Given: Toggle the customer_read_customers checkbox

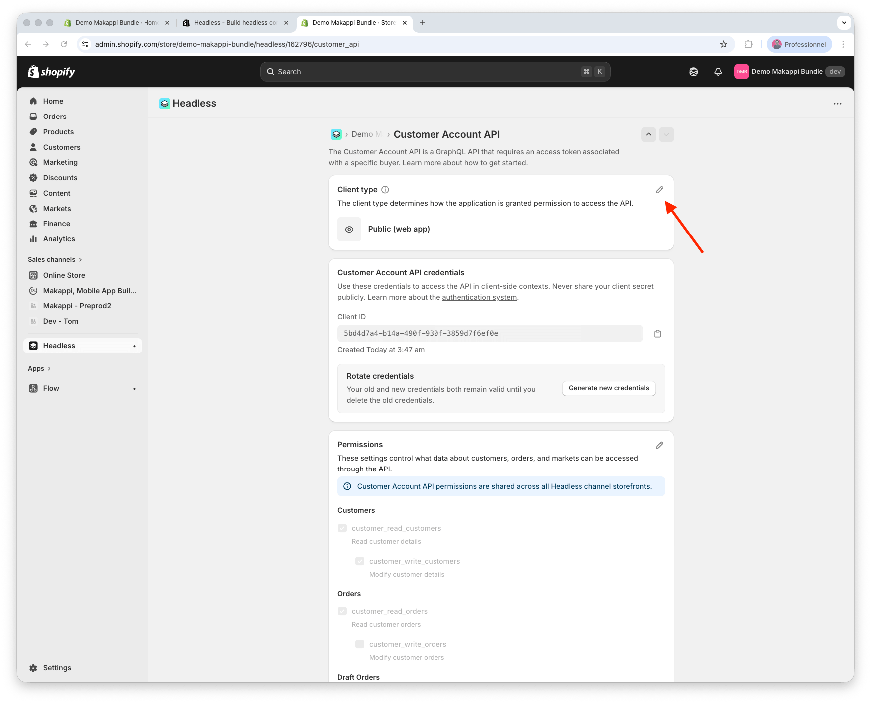Looking at the screenshot, I should pyautogui.click(x=342, y=528).
